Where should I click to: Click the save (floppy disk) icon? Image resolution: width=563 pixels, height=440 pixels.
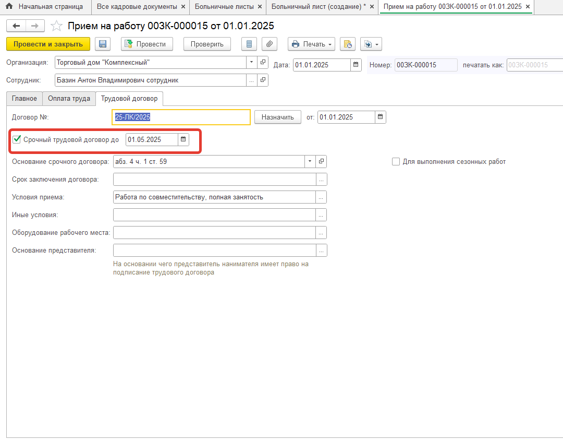102,44
